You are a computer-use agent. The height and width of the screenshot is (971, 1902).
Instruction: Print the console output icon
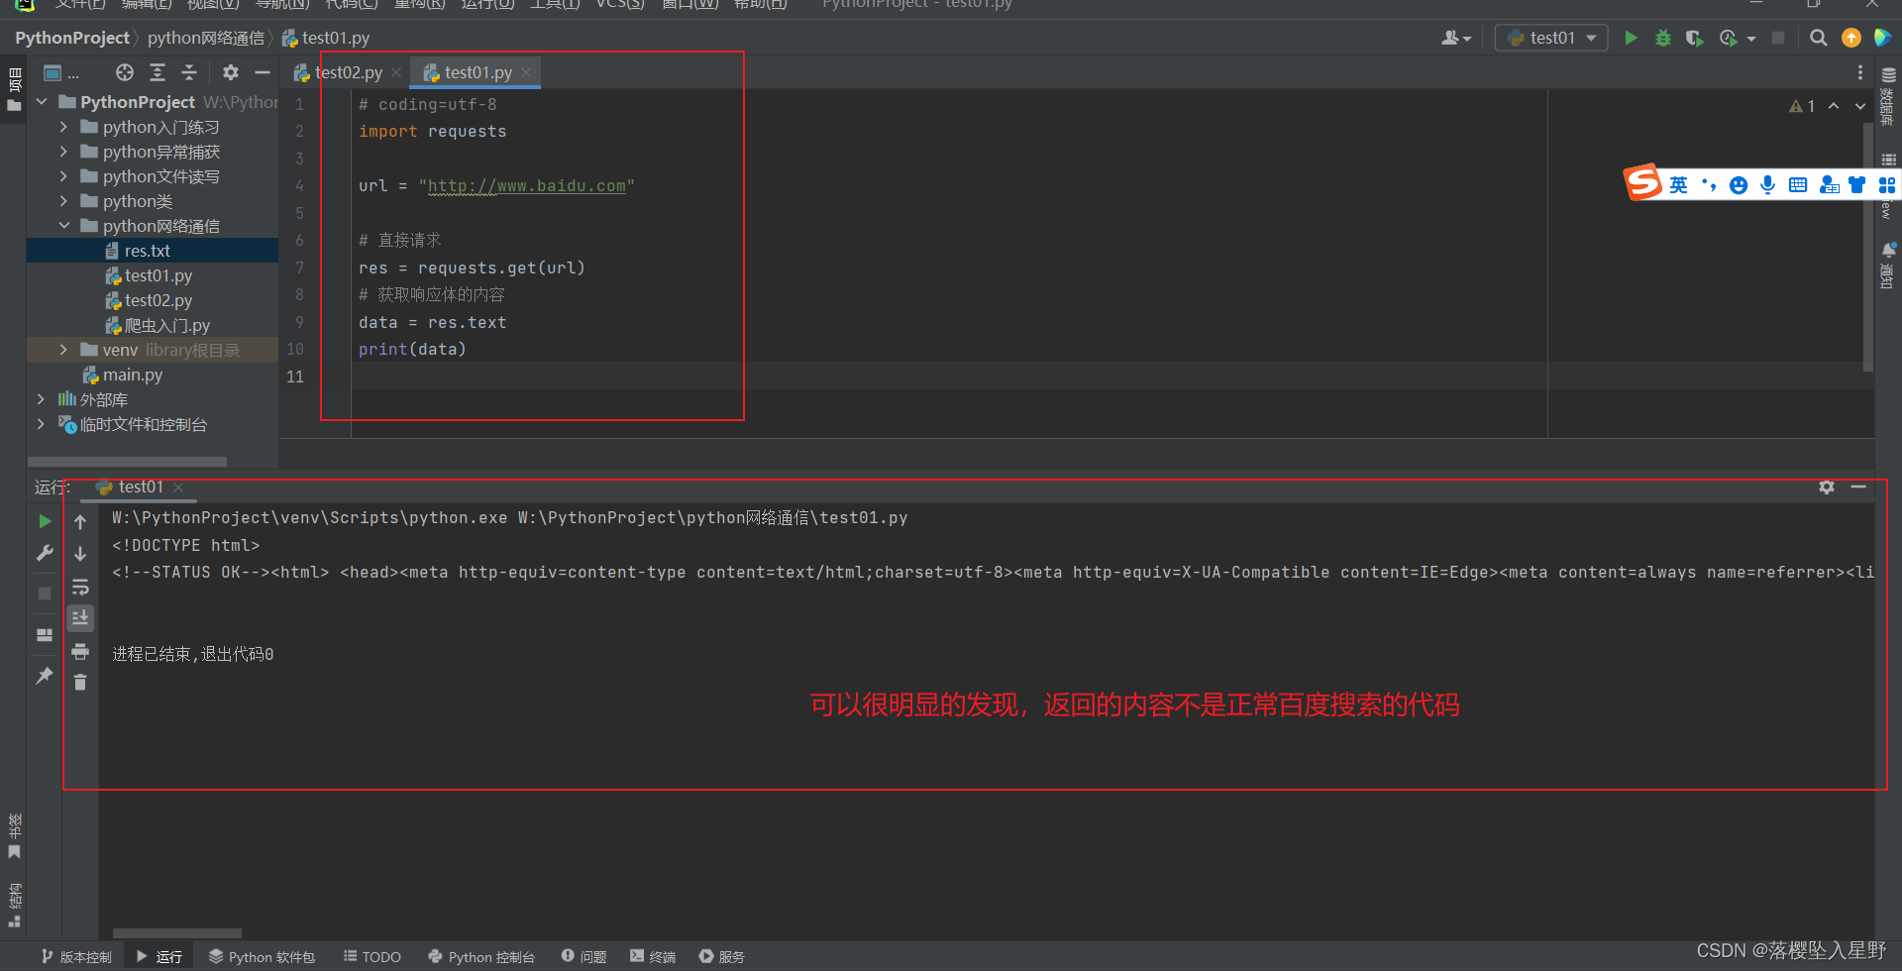pos(80,651)
